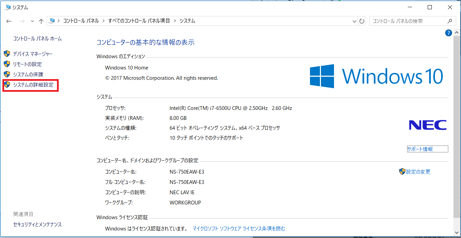Screen dimensions: 461x238
Task: Select NEC LAV IE description text
Action: (x=182, y=192)
